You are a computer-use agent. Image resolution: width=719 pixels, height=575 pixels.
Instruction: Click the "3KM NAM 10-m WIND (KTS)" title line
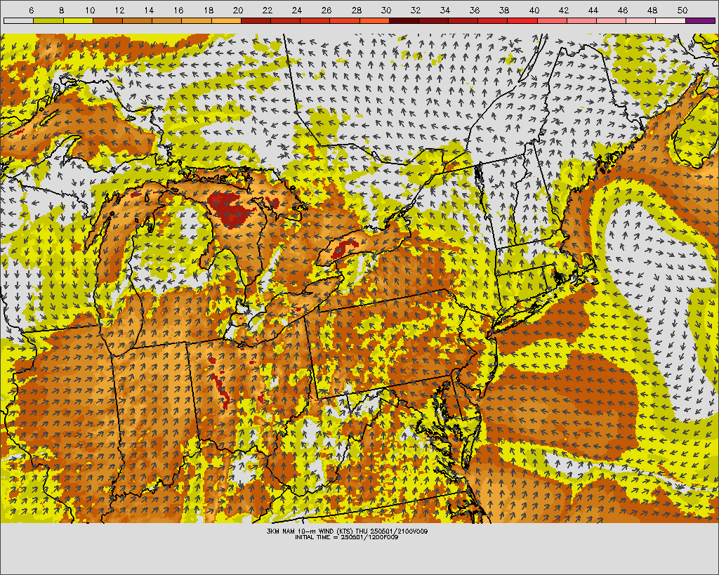tap(347, 531)
